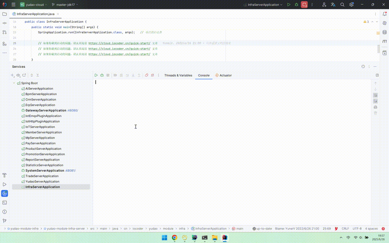Click the Debug bug icon in Services toolbar

click(x=102, y=75)
